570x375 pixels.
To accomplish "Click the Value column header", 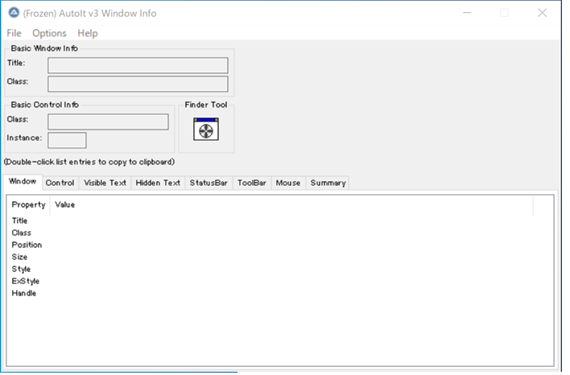I will coord(291,205).
